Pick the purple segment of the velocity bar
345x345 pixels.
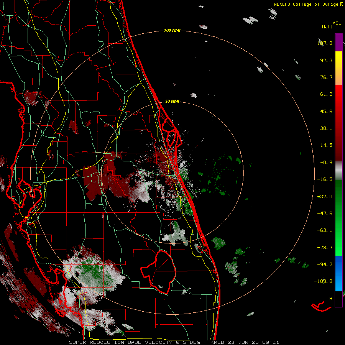pyautogui.click(x=338, y=43)
